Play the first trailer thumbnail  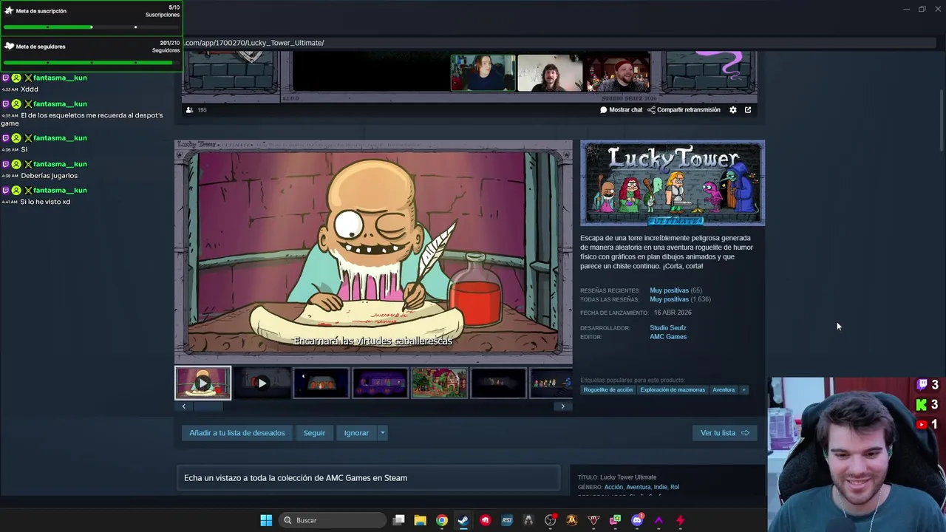[x=203, y=383]
